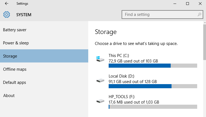Click the D: drive usage bar
Screen dimensions: 206x117
pyautogui.click(x=153, y=86)
